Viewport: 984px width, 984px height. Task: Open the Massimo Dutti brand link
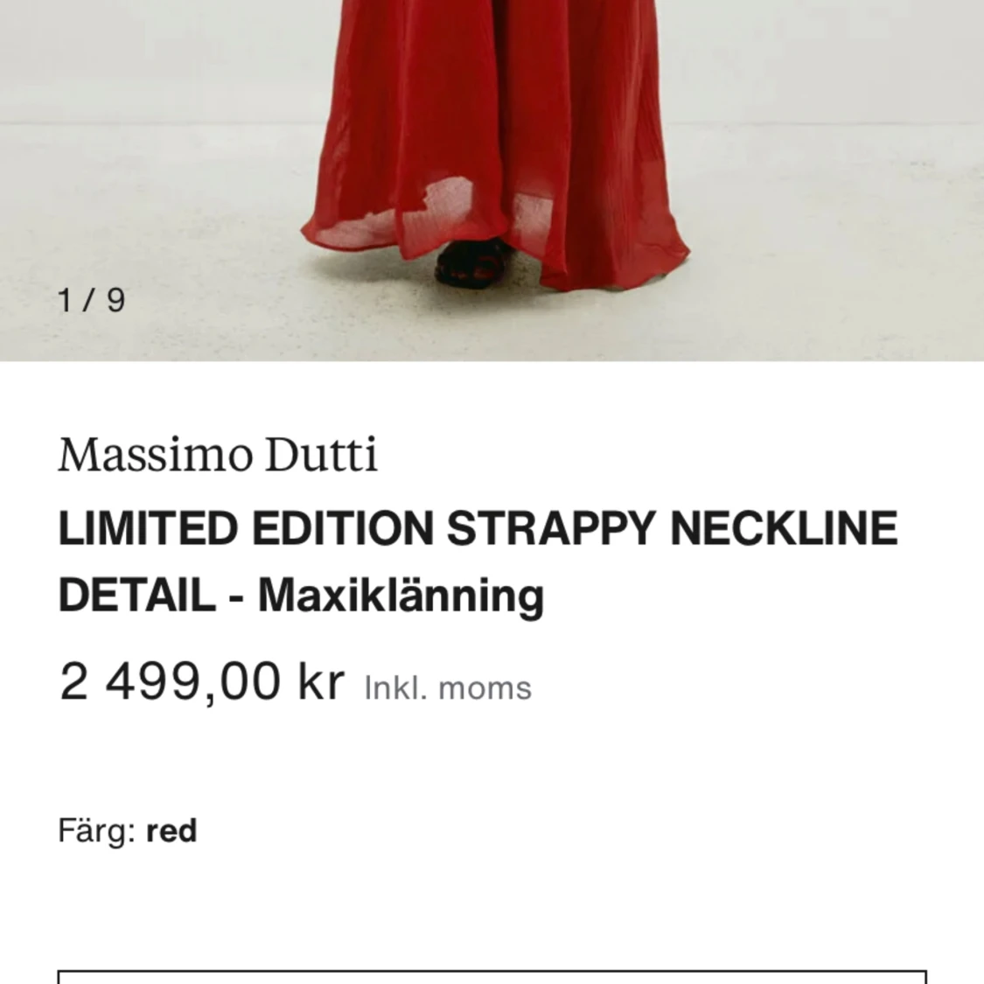tap(218, 454)
